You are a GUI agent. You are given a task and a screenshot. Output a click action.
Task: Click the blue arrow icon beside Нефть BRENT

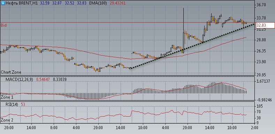3,3
